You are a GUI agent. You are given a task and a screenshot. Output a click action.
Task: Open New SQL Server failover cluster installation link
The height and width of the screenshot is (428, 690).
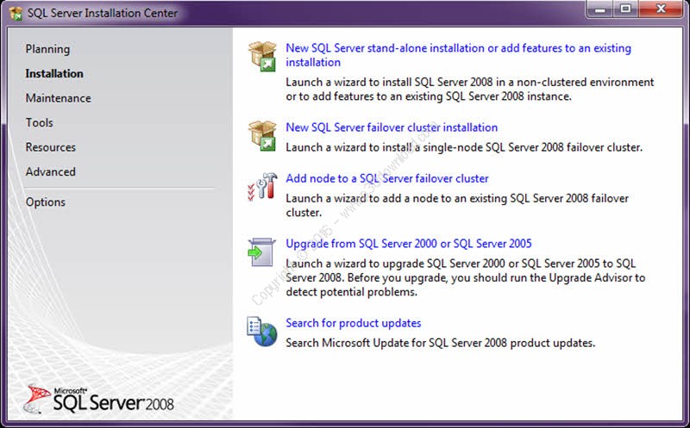(392, 127)
